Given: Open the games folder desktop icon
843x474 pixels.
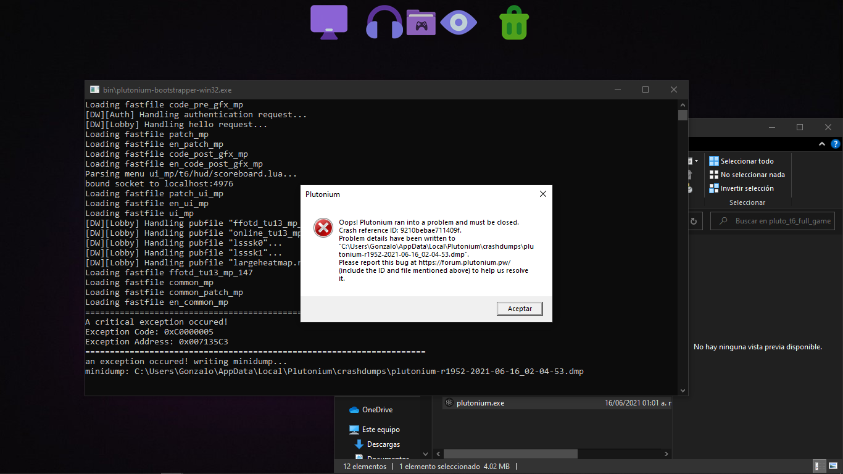Looking at the screenshot, I should point(421,22).
